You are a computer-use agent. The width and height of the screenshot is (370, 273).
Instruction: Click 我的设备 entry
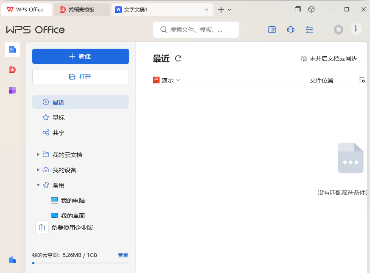[64, 170]
